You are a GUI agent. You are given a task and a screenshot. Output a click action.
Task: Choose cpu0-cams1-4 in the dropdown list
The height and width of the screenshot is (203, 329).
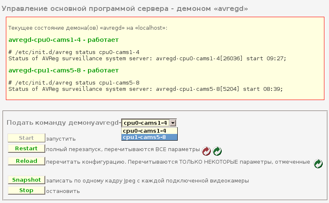click(149, 131)
